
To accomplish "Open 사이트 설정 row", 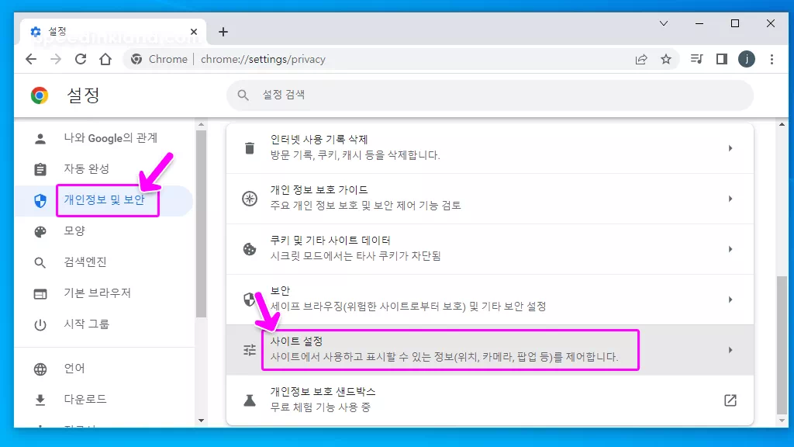I will point(490,350).
